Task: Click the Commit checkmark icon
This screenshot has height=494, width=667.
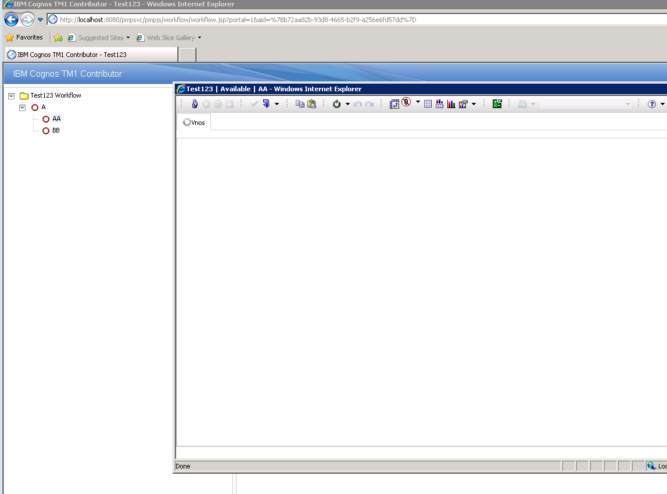Action: [254, 104]
